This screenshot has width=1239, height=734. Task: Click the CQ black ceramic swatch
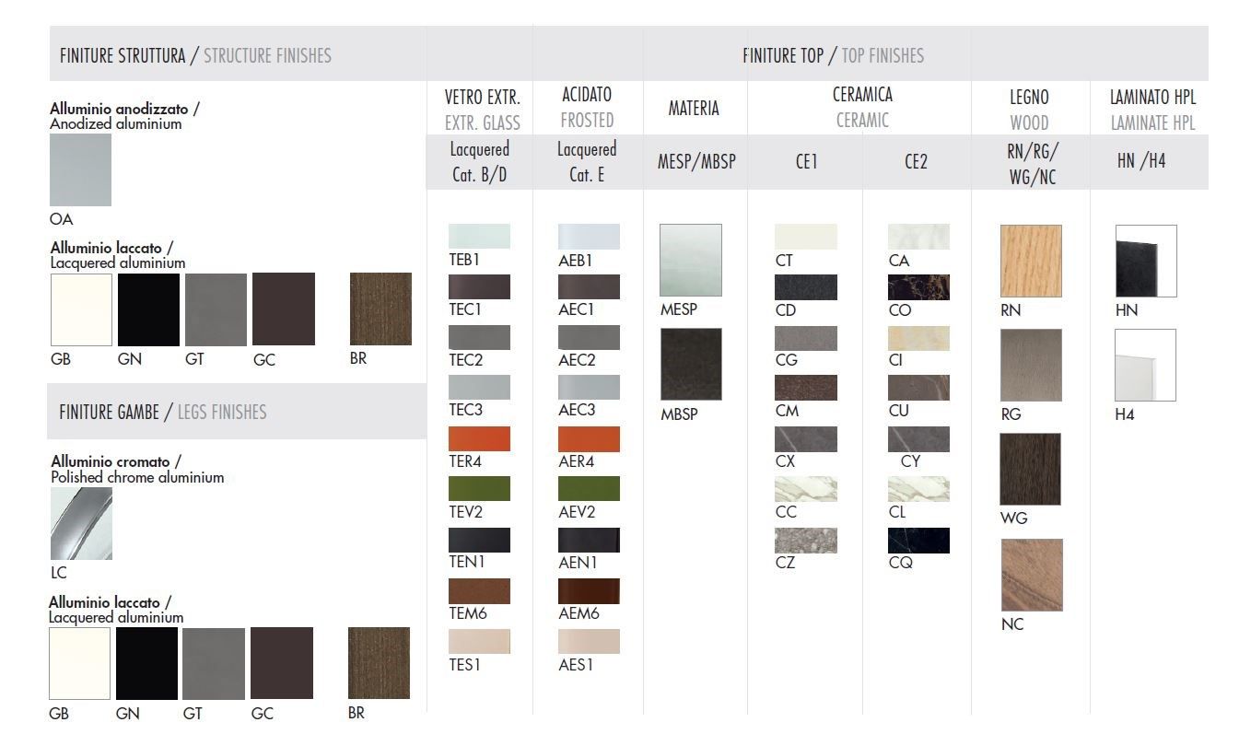[918, 540]
